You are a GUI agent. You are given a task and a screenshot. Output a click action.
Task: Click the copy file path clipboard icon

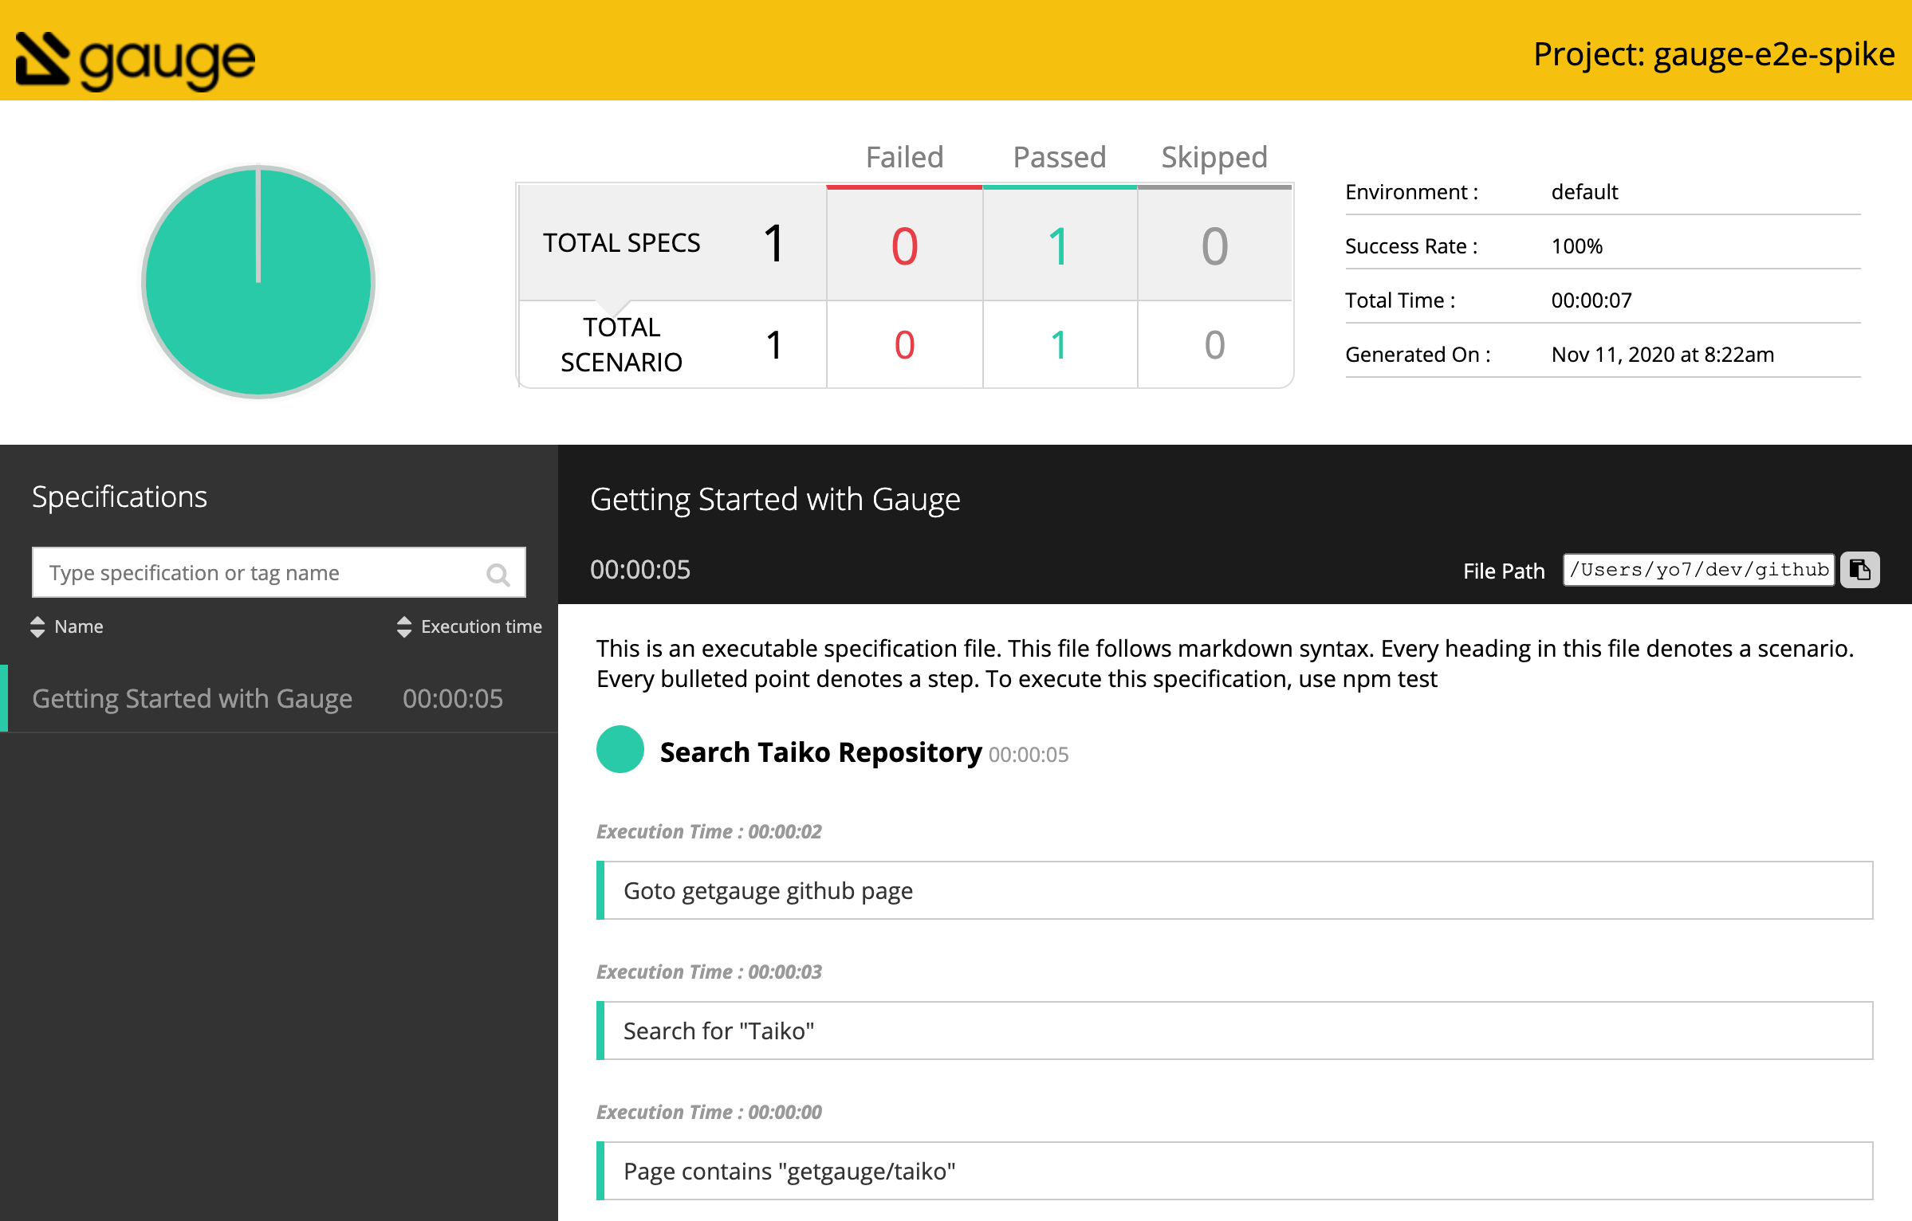pyautogui.click(x=1859, y=570)
